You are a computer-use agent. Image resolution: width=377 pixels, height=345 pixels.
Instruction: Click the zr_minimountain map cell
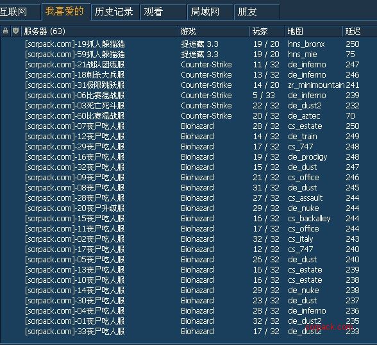click(x=316, y=85)
